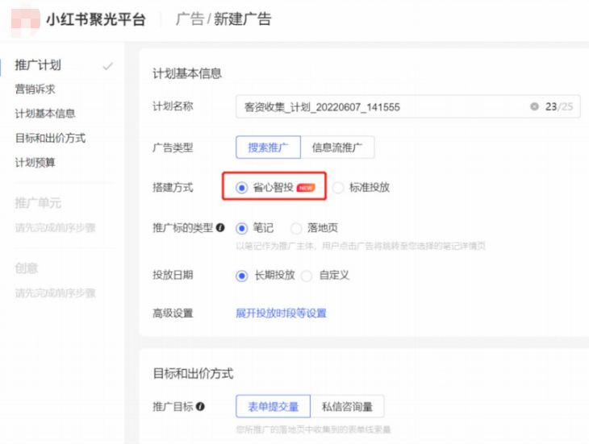The height and width of the screenshot is (444, 589).
Task: Click 请先完成前序步骤 under 创意
Action: (x=55, y=293)
